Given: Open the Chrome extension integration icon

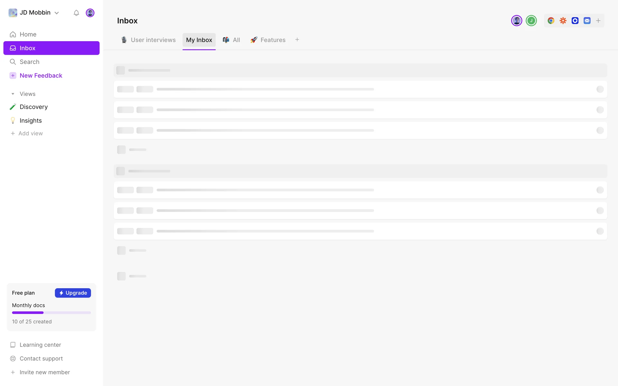Looking at the screenshot, I should point(551,21).
